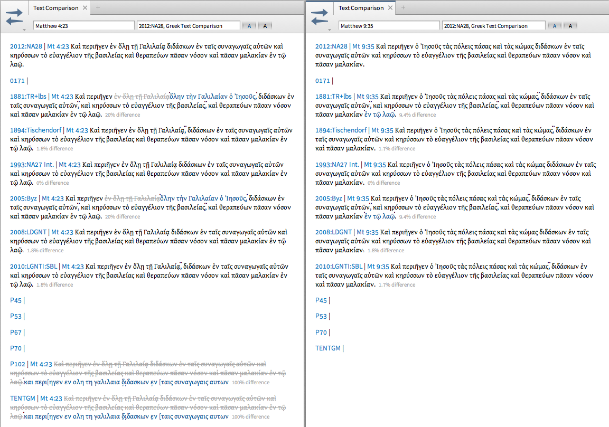Screen dimensions: 609x427
Task: Click P70 link in the left panel
Action: coord(16,348)
